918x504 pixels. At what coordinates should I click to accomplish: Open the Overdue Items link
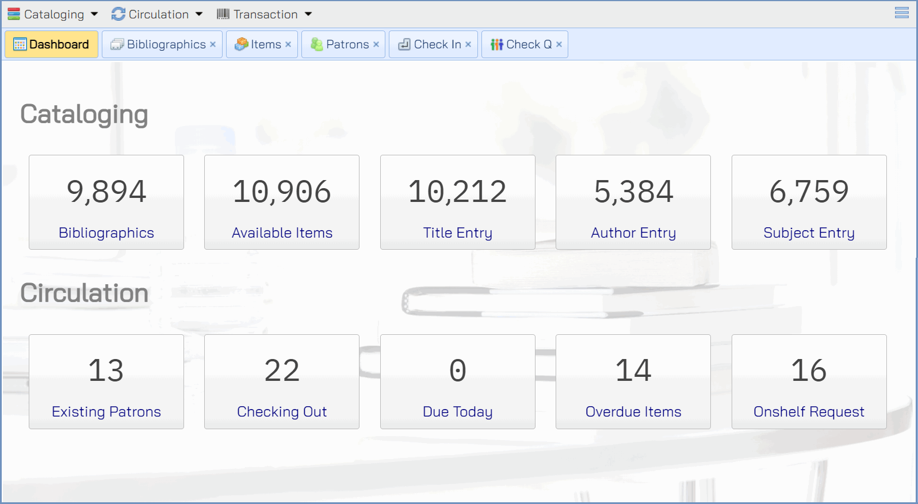(x=633, y=412)
